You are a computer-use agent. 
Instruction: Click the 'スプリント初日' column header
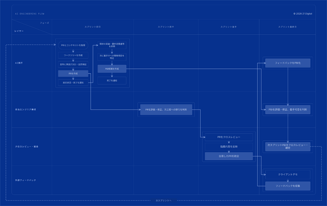point(93,27)
